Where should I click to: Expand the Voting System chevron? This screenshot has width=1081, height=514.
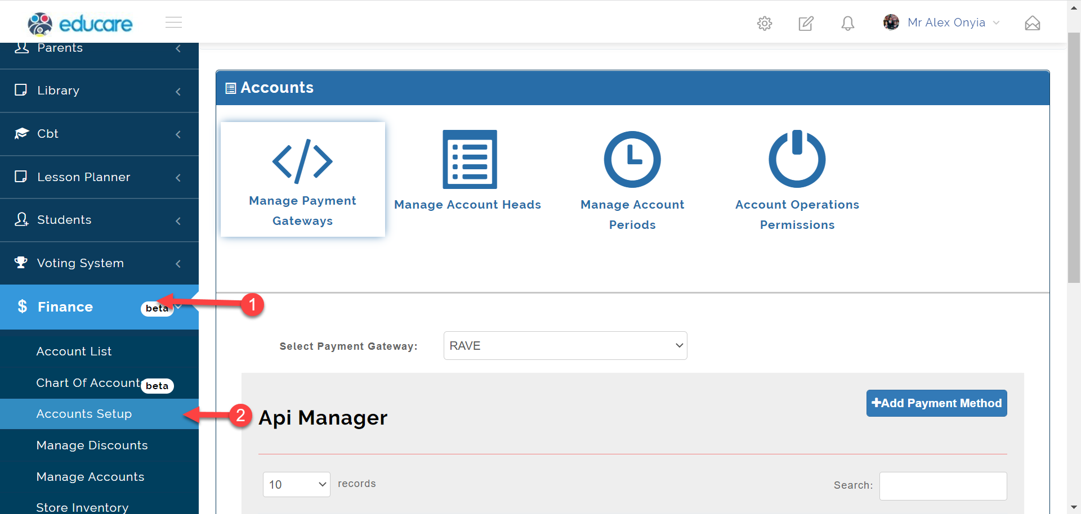click(178, 264)
